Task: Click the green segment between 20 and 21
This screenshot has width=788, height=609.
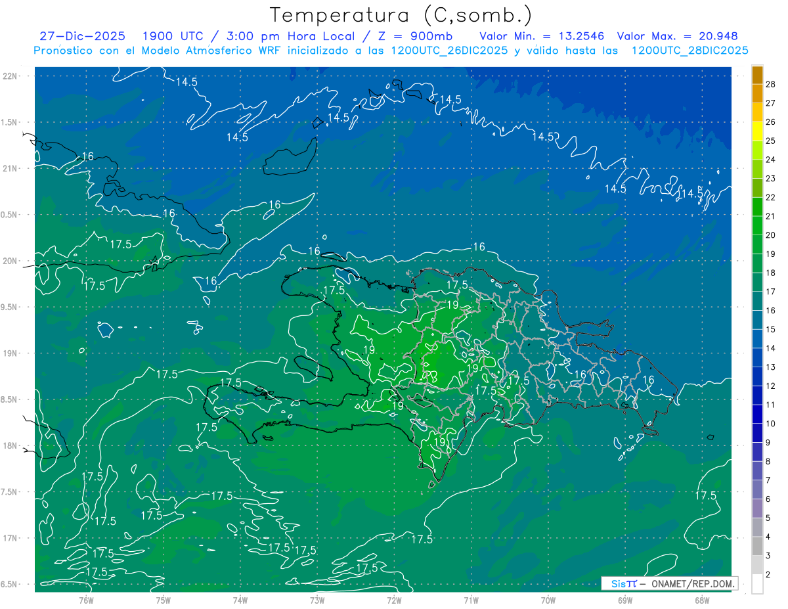Action: tap(757, 225)
